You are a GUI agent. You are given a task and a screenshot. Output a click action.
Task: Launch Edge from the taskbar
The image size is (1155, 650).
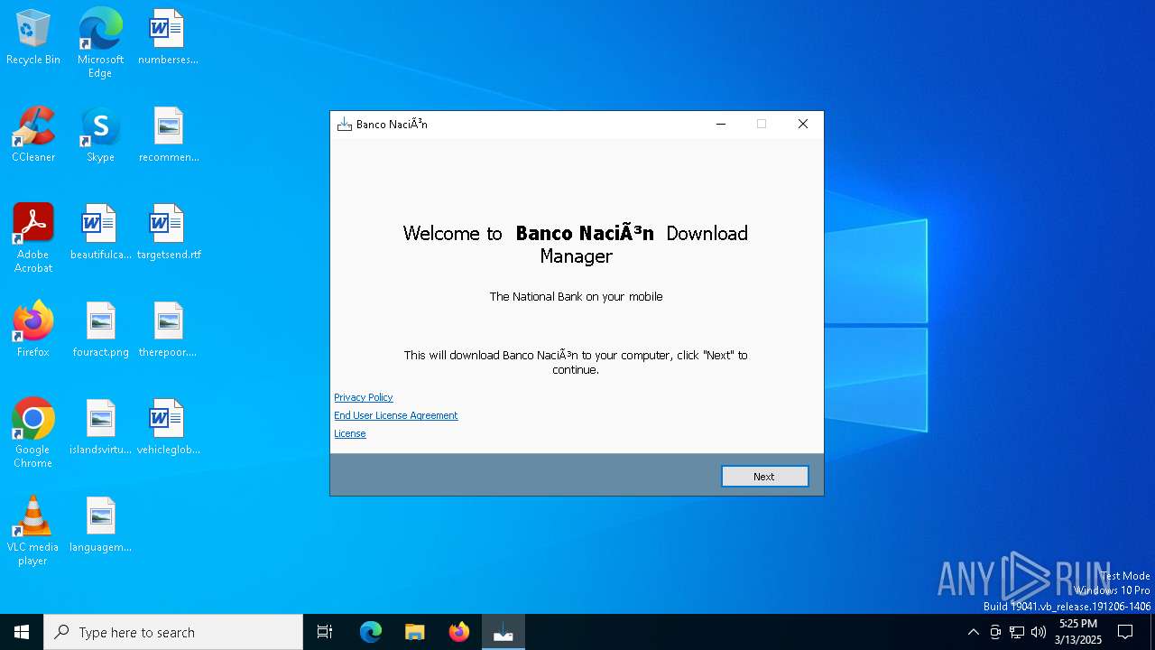pyautogui.click(x=371, y=632)
